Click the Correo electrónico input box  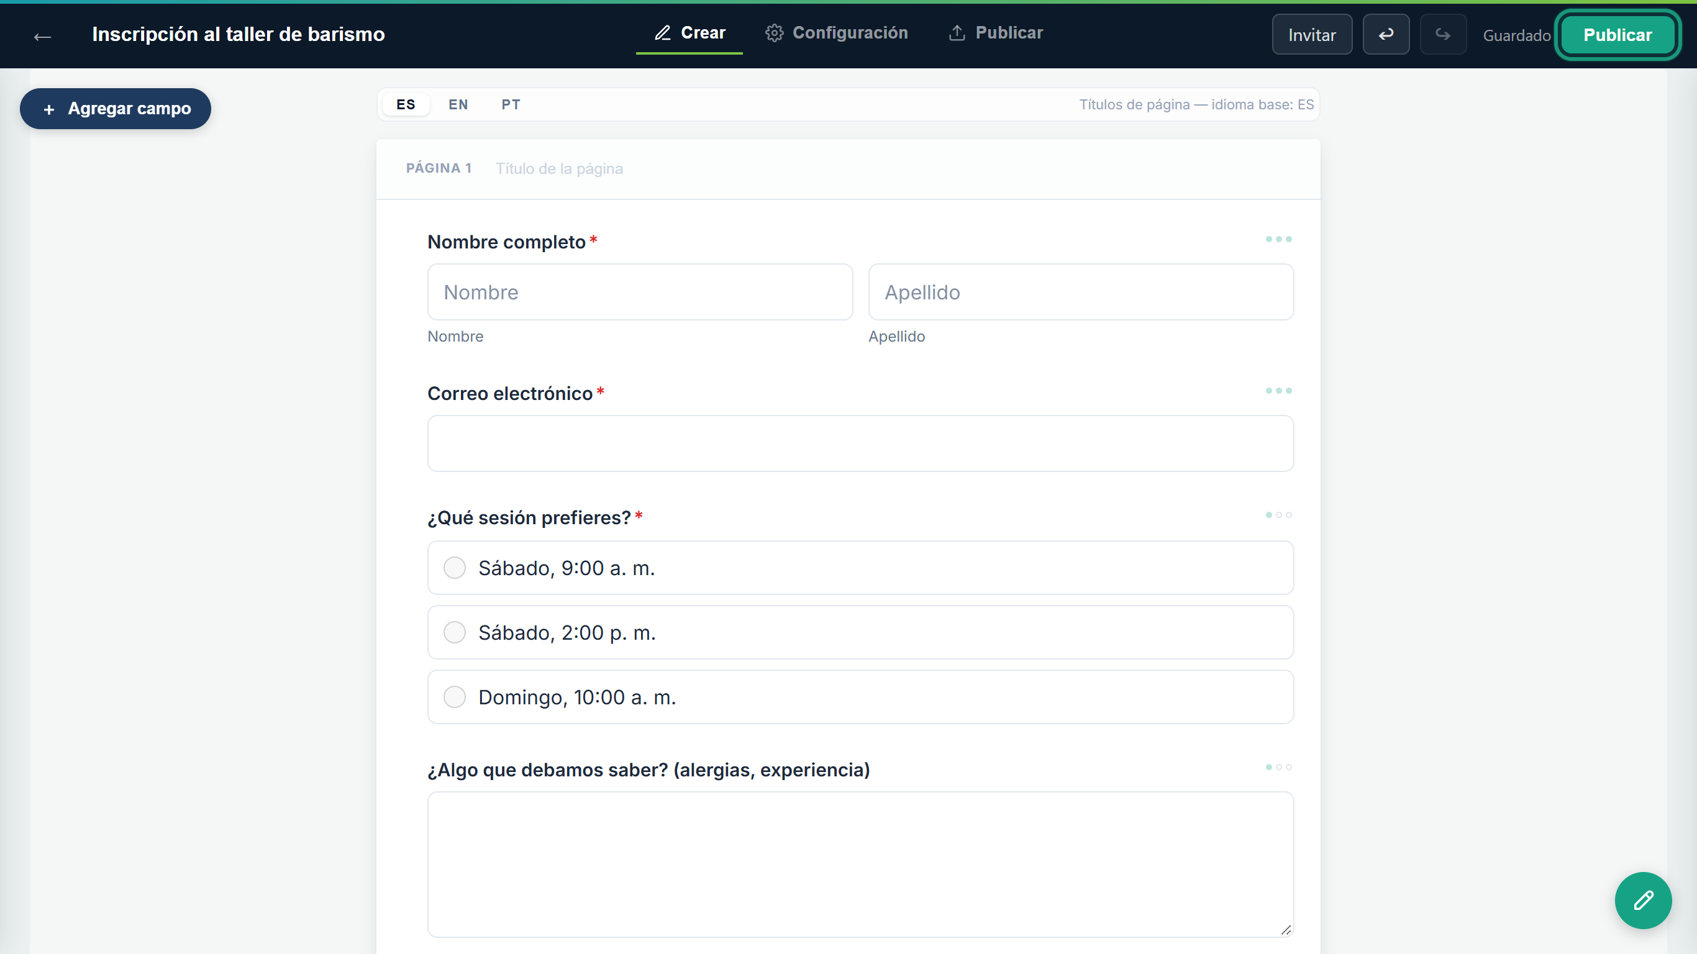point(860,443)
